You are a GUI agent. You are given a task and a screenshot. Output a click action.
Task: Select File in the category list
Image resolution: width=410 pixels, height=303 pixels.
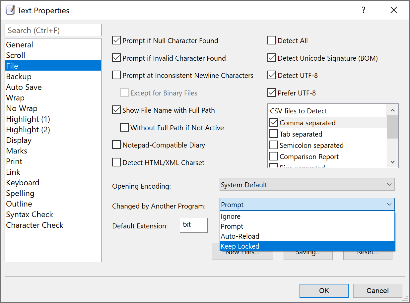point(53,66)
